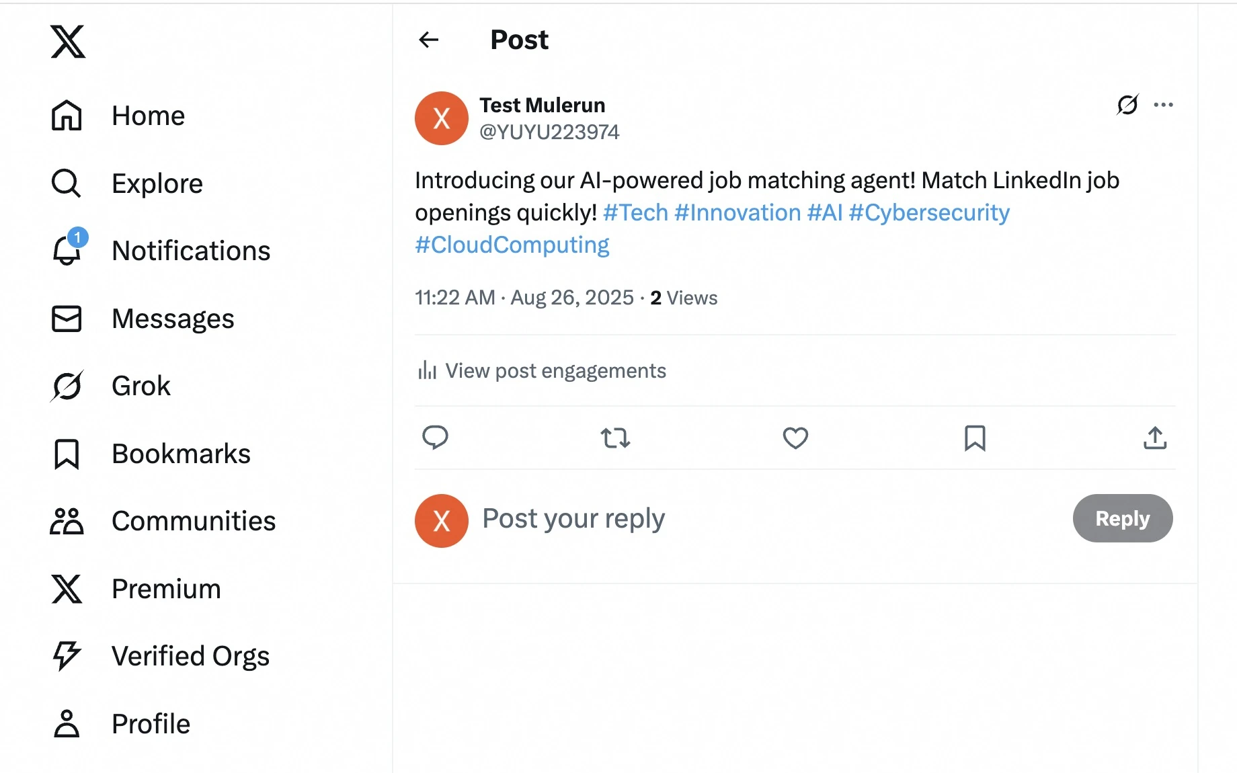
Task: Open the #Cybersecurity hashtag link
Action: coord(929,212)
